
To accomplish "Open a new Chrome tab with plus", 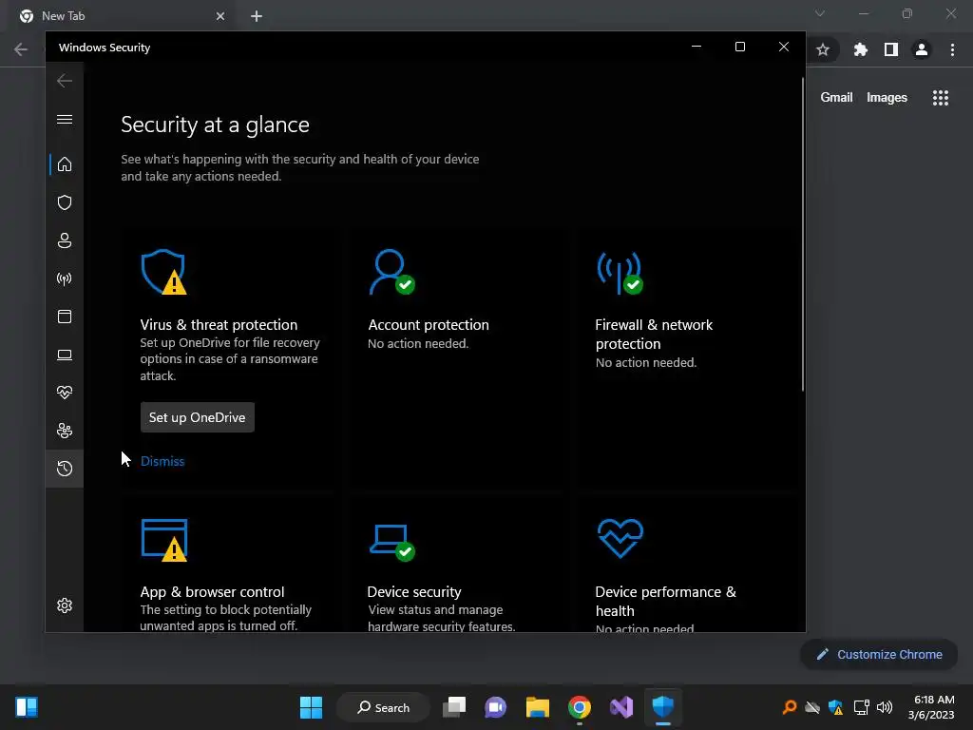I will click(257, 16).
